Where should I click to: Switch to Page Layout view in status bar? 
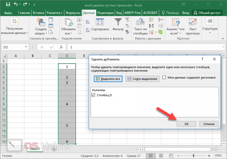coord(161,156)
